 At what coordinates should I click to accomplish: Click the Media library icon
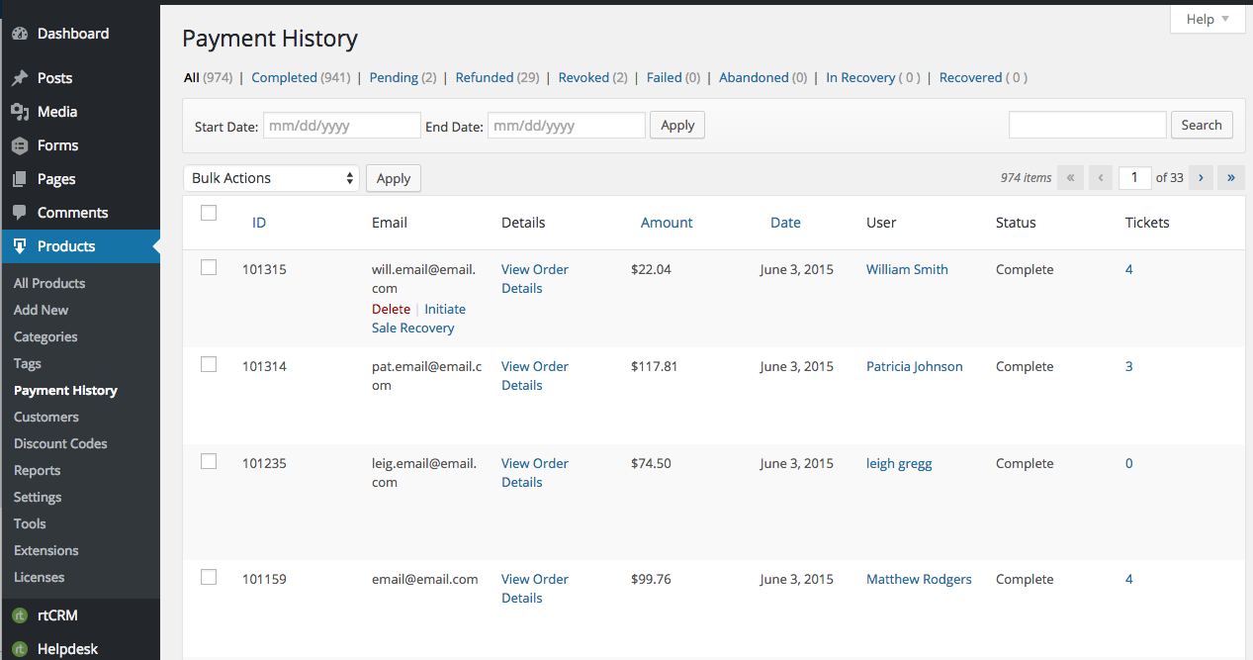20,112
